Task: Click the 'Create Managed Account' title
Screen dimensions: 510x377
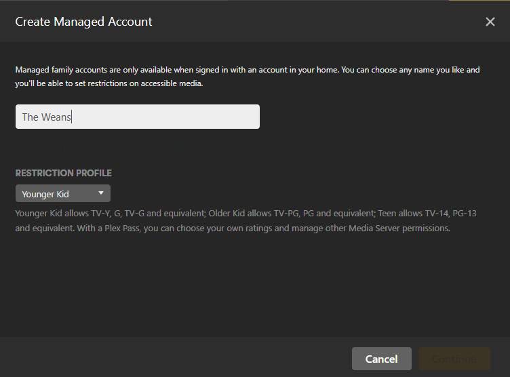Action: pos(83,22)
